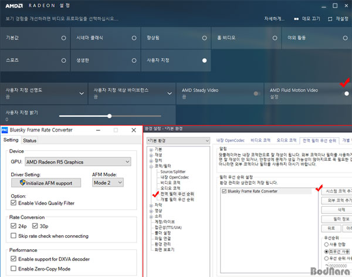Collapse the 코덱/필터 tree node
This screenshot has height=277, width=352.
click(151, 167)
